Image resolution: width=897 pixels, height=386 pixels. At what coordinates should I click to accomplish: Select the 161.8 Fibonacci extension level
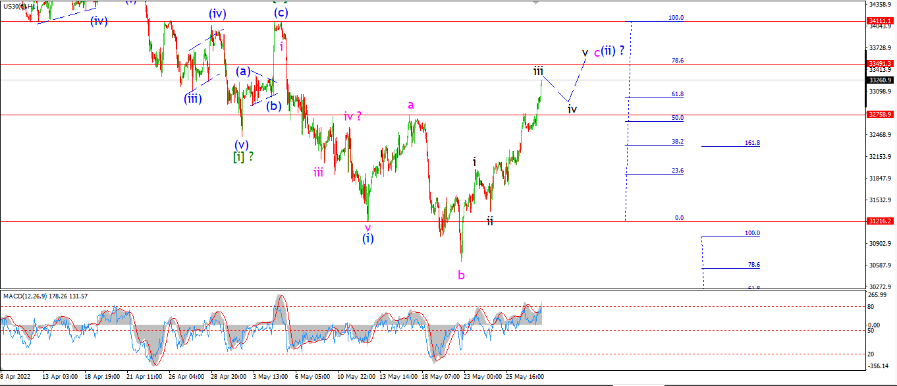tap(751, 142)
